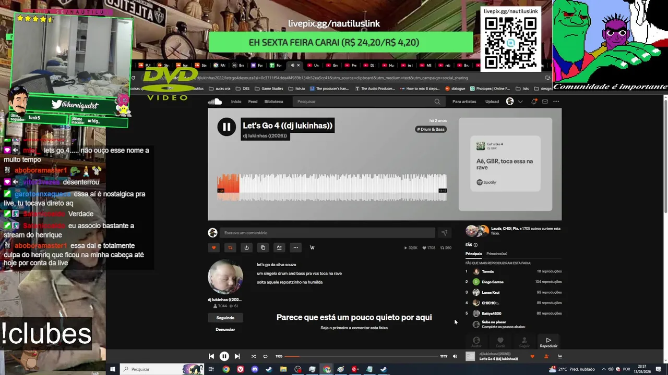This screenshot has width=668, height=375.
Task: Open 'The Audio Producer...' bookmark
Action: click(375, 89)
